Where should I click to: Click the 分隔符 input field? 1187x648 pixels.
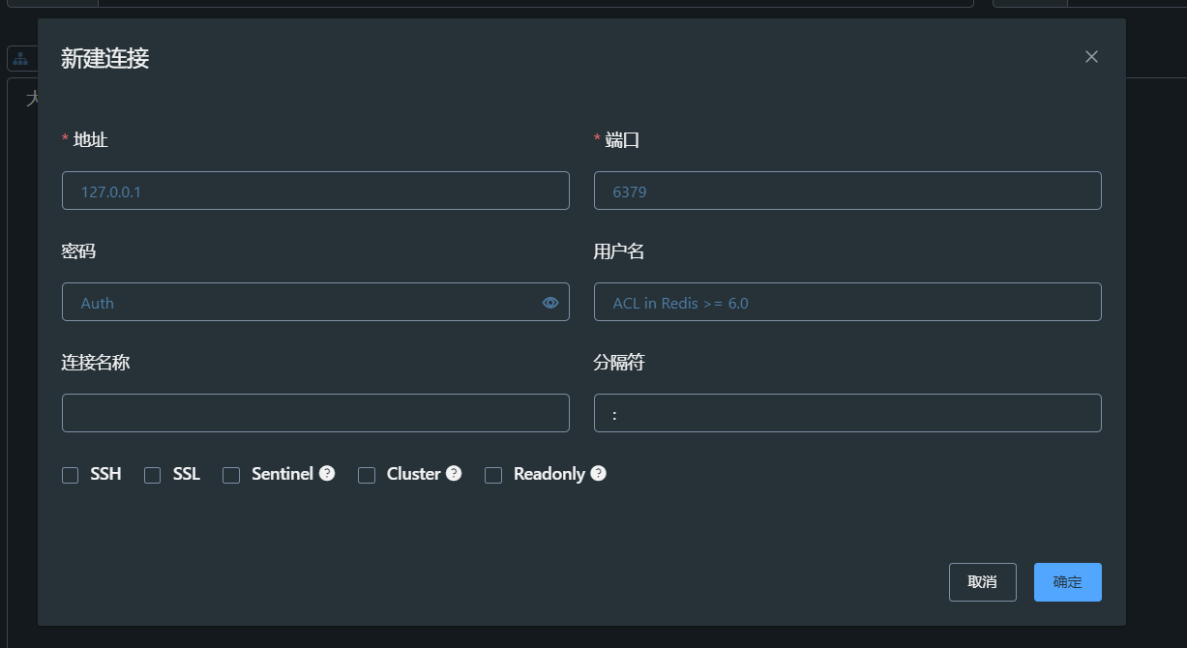[x=847, y=413]
